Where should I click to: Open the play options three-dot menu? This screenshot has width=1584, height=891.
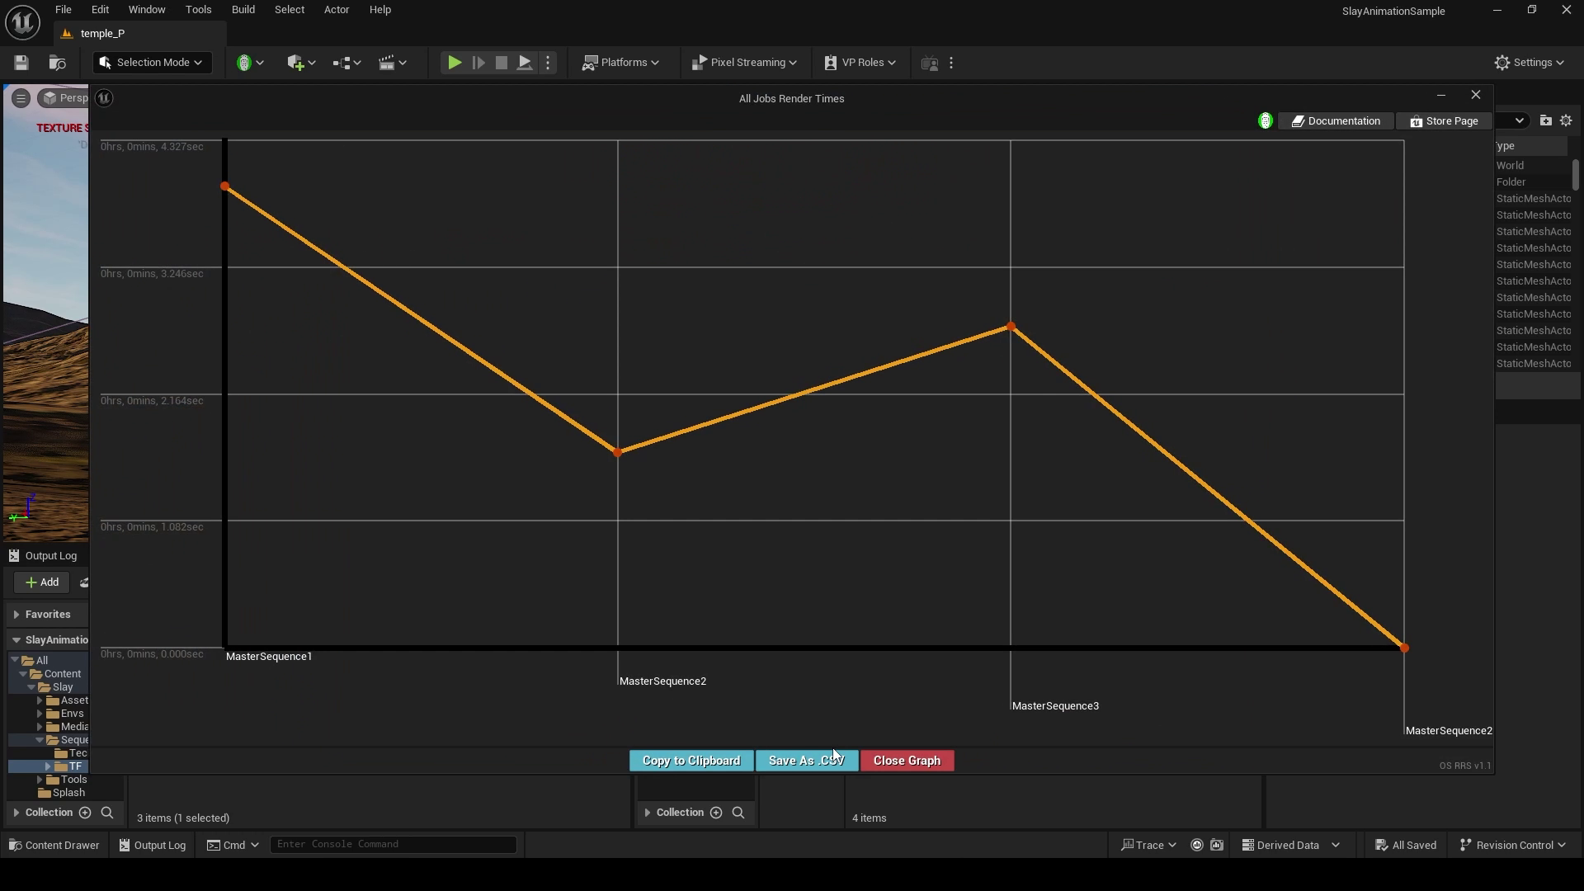[x=548, y=63]
